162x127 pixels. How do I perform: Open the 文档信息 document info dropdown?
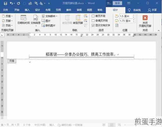pyautogui.click(x=36, y=21)
